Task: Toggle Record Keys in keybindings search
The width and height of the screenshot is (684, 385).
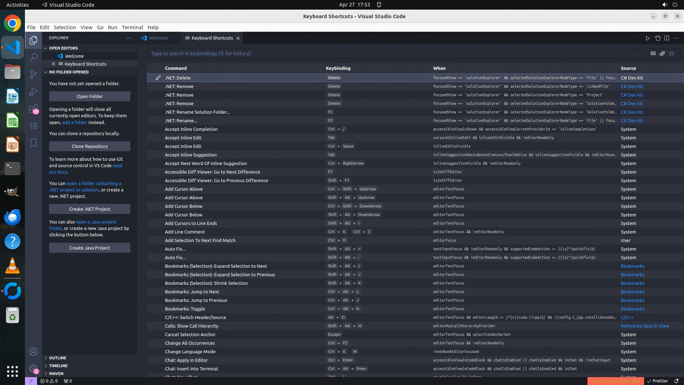Action: click(x=653, y=53)
